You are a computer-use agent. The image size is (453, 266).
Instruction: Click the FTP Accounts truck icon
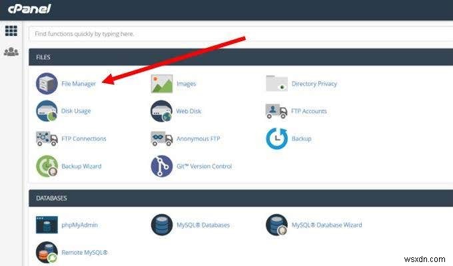click(276, 111)
